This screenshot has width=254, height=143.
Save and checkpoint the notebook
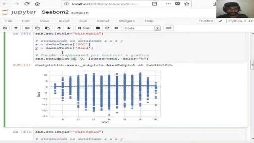[5, 28]
